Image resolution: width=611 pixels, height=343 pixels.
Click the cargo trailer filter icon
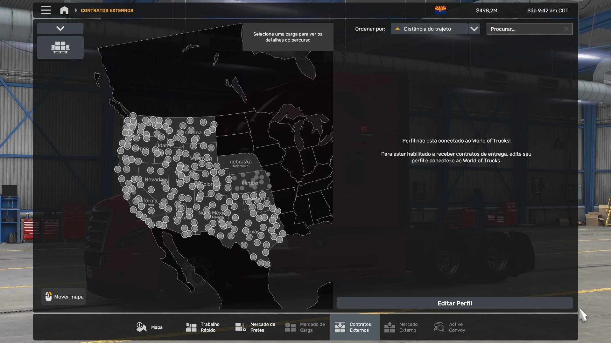click(x=60, y=47)
